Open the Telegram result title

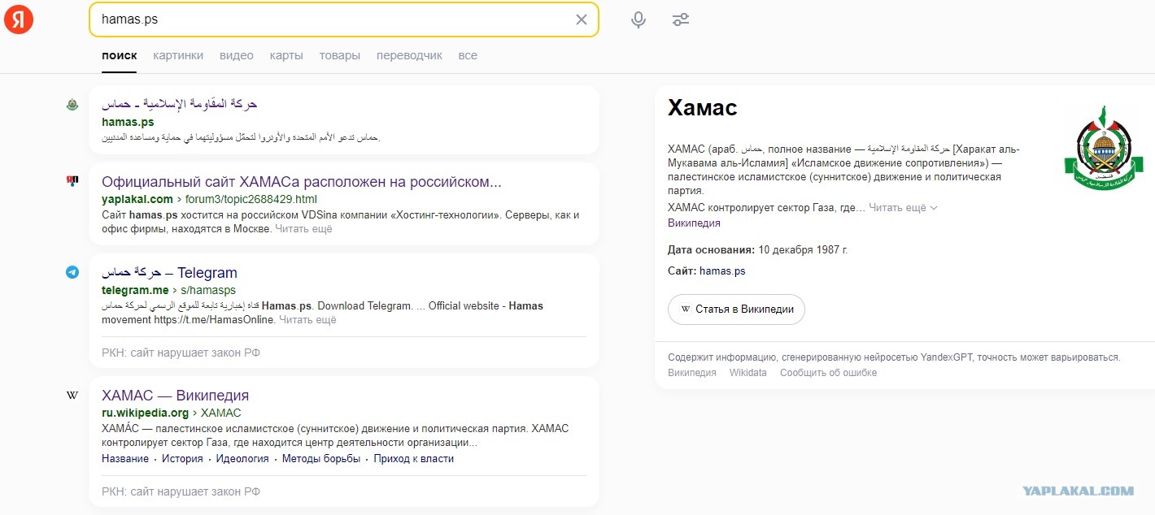169,273
